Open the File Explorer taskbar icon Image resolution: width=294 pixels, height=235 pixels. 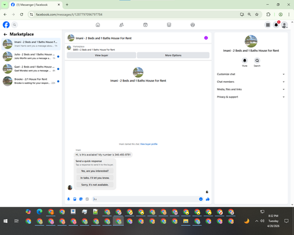click(x=186, y=221)
